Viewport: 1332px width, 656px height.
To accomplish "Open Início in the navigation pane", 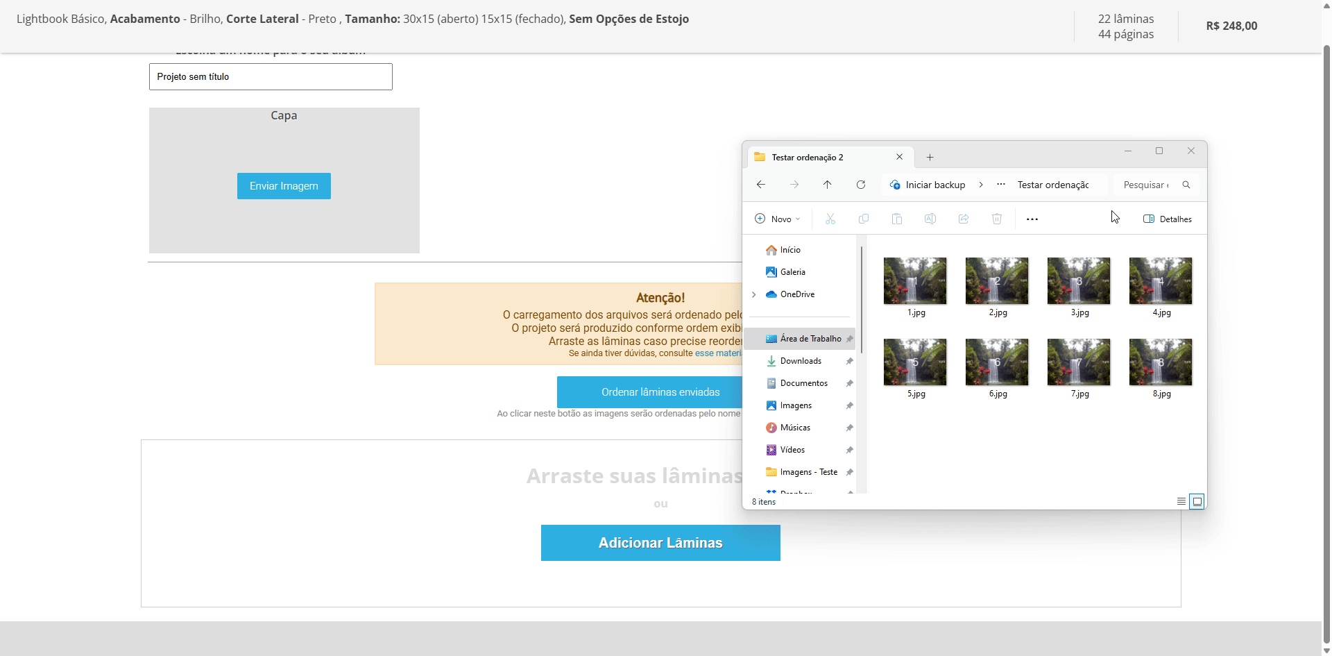I will tap(783, 250).
